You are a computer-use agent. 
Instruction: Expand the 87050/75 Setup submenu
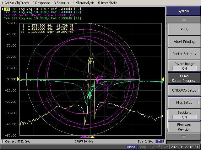click(x=184, y=90)
